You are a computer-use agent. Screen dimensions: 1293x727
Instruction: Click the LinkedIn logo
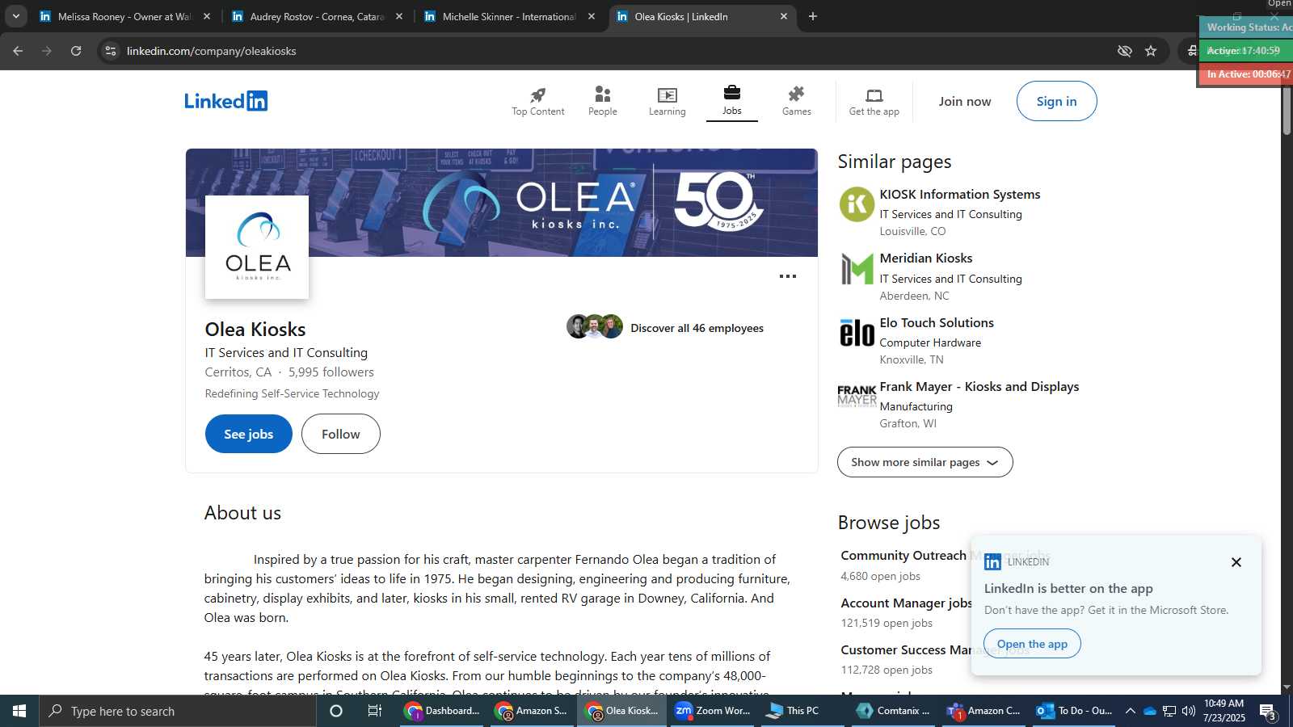(226, 101)
